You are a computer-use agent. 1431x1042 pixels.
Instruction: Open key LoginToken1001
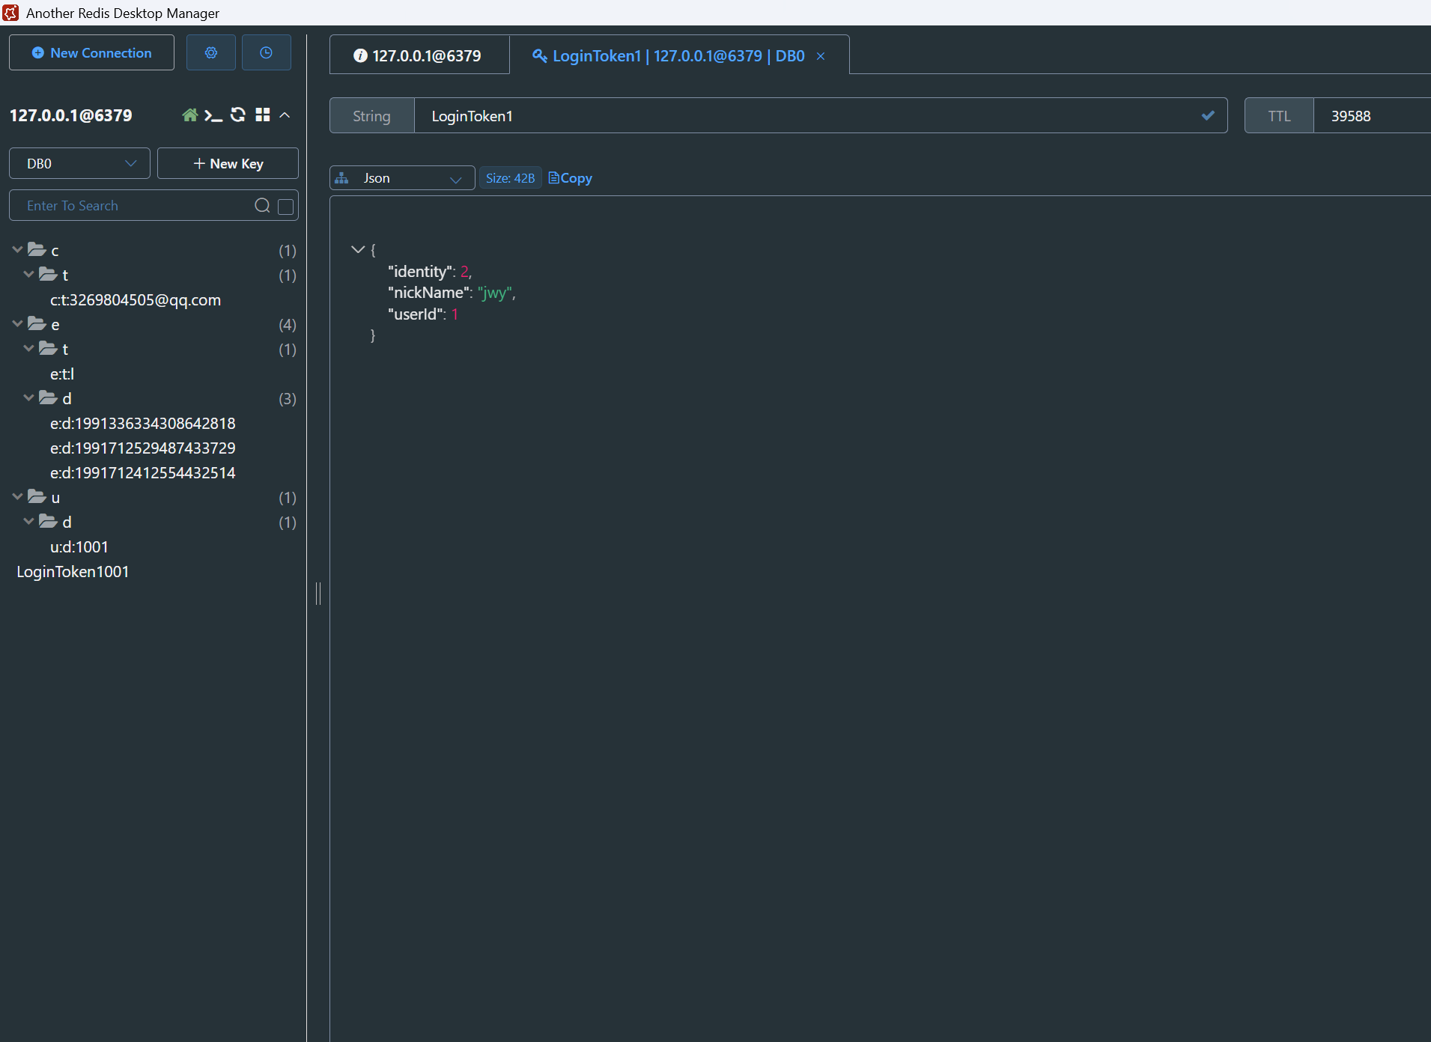[73, 571]
